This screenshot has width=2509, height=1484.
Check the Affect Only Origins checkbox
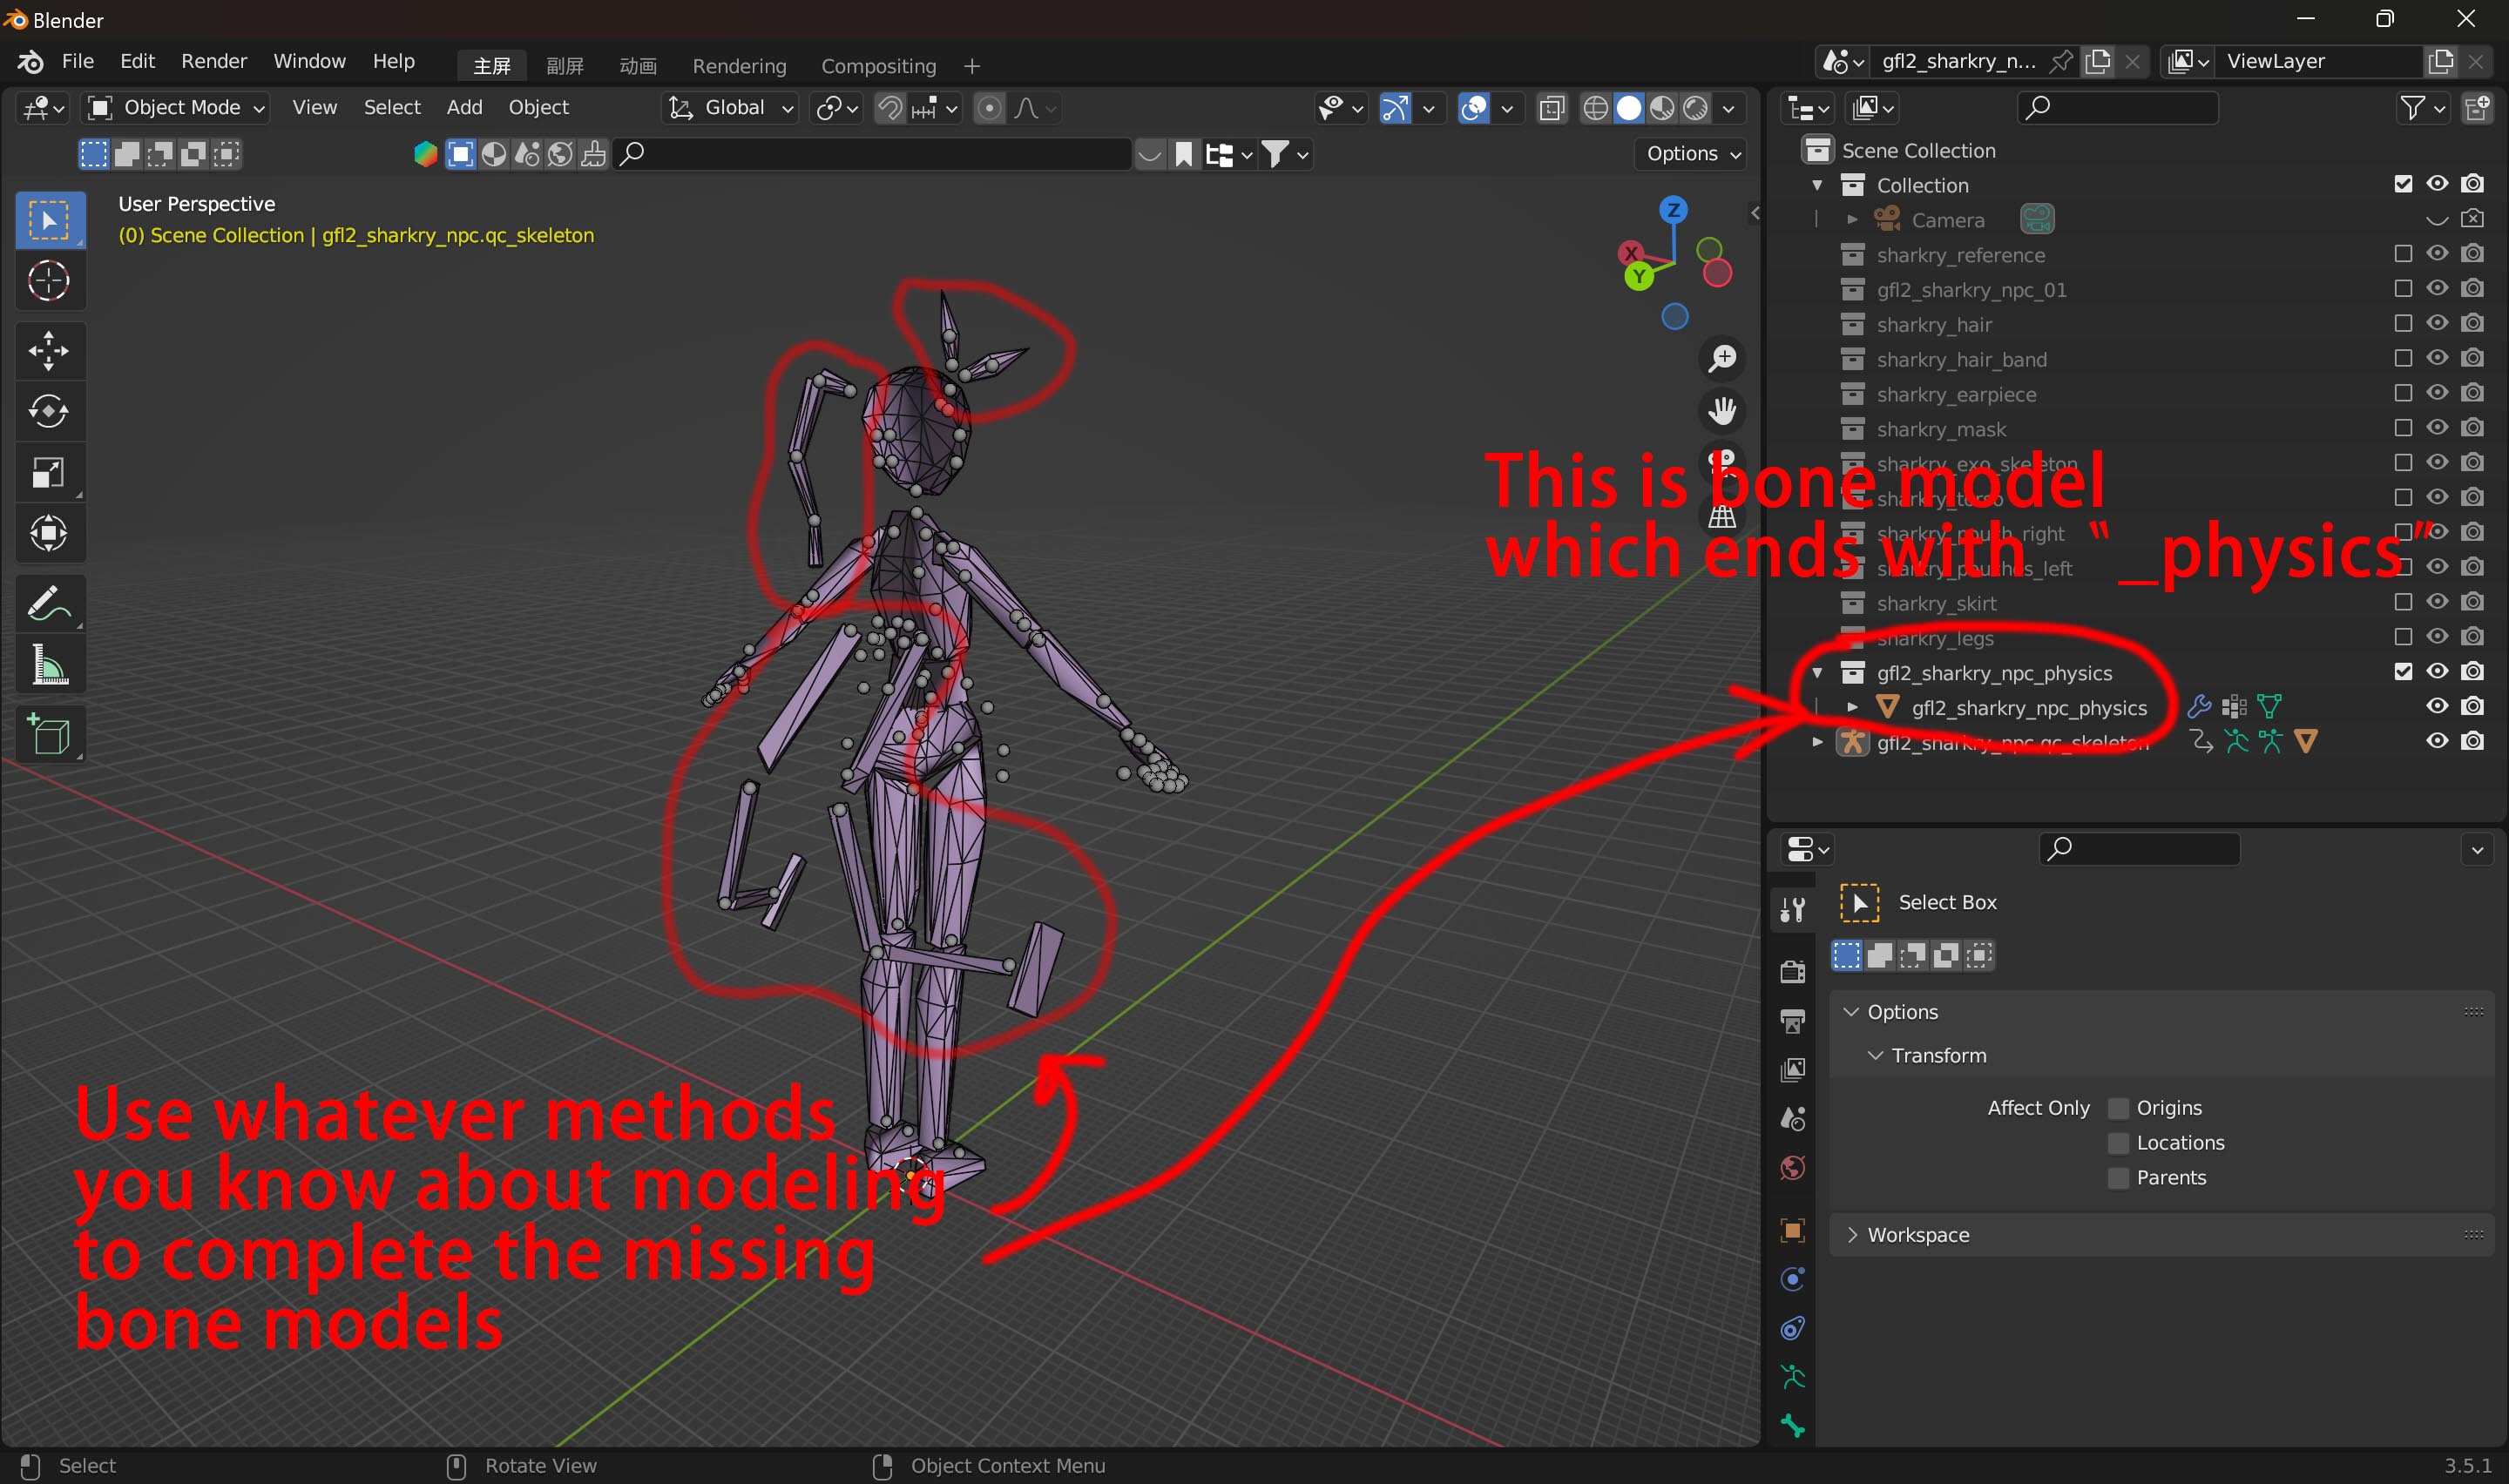pos(2117,1108)
